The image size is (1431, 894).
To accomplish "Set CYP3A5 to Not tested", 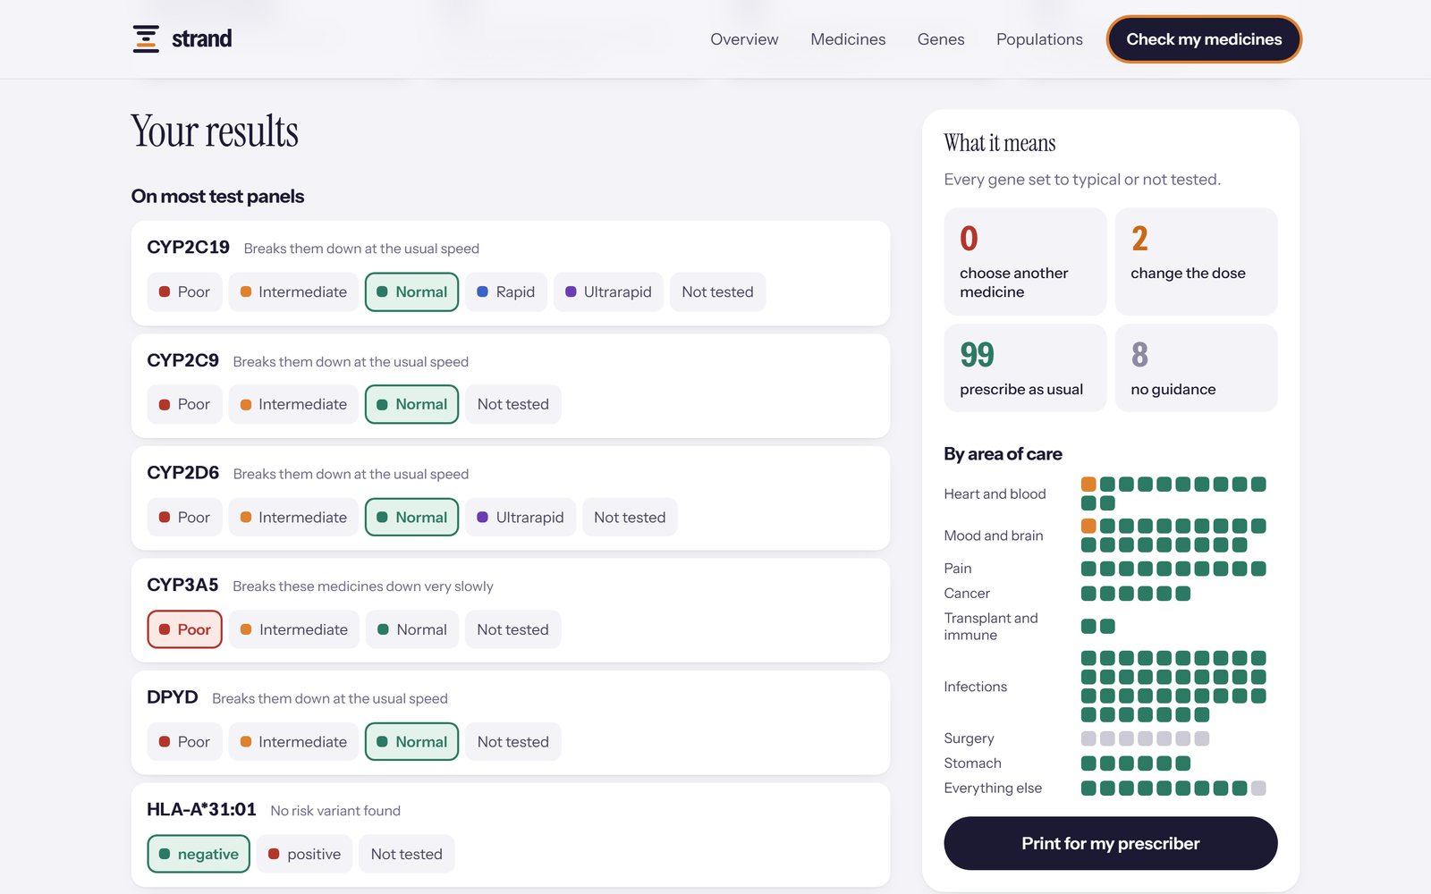I will 513,629.
